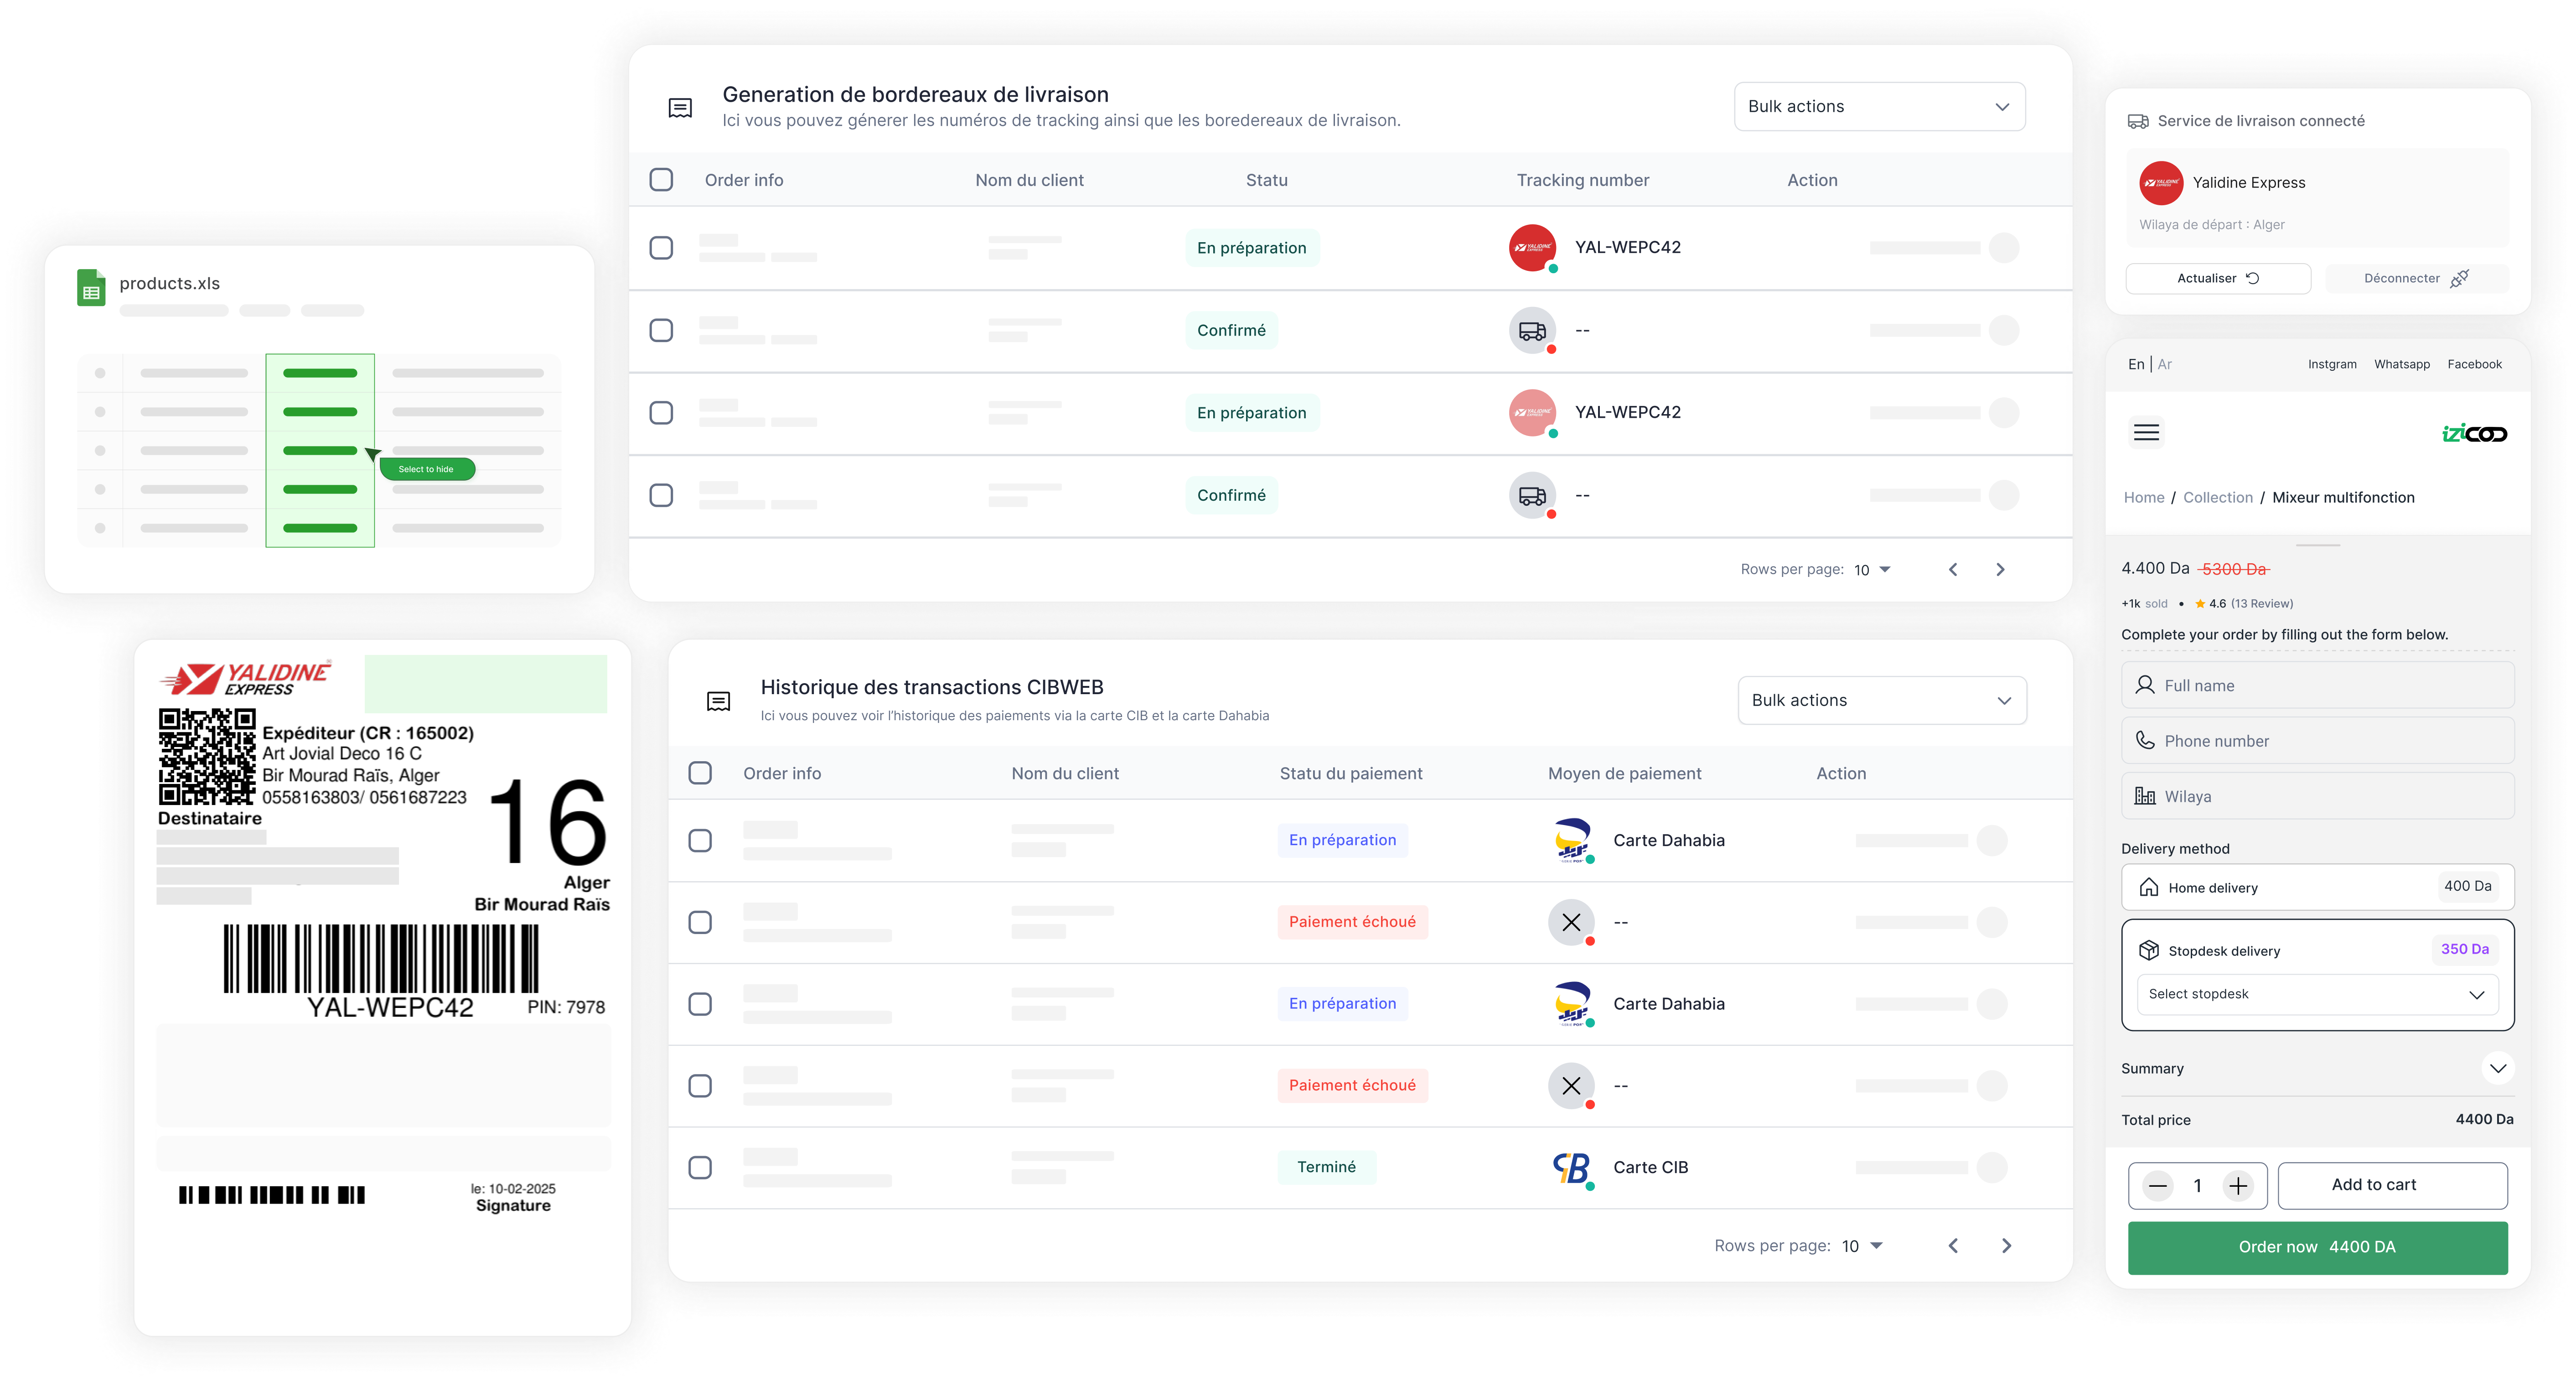Go to next page in bordereaux table

coord(2000,570)
